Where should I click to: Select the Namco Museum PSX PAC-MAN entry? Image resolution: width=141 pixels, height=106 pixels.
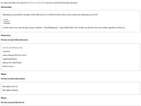[14, 55]
